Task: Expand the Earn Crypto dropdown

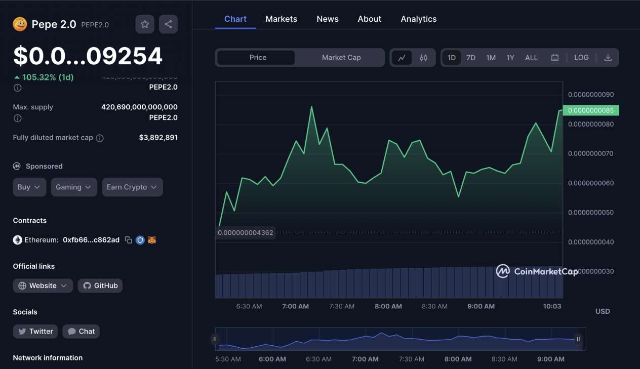Action: point(132,187)
